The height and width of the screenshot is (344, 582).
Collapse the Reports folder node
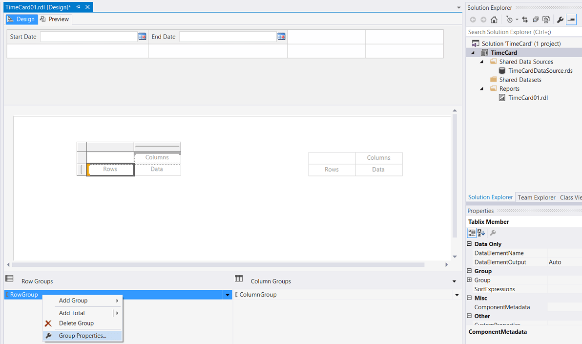point(481,88)
